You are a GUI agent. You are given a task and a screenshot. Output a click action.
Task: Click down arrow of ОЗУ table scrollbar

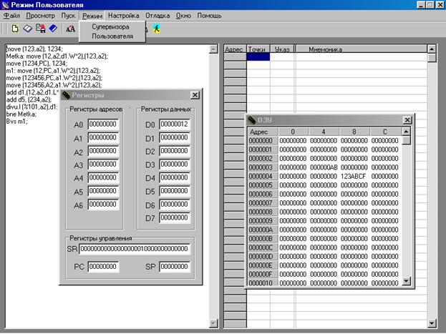[x=406, y=281]
